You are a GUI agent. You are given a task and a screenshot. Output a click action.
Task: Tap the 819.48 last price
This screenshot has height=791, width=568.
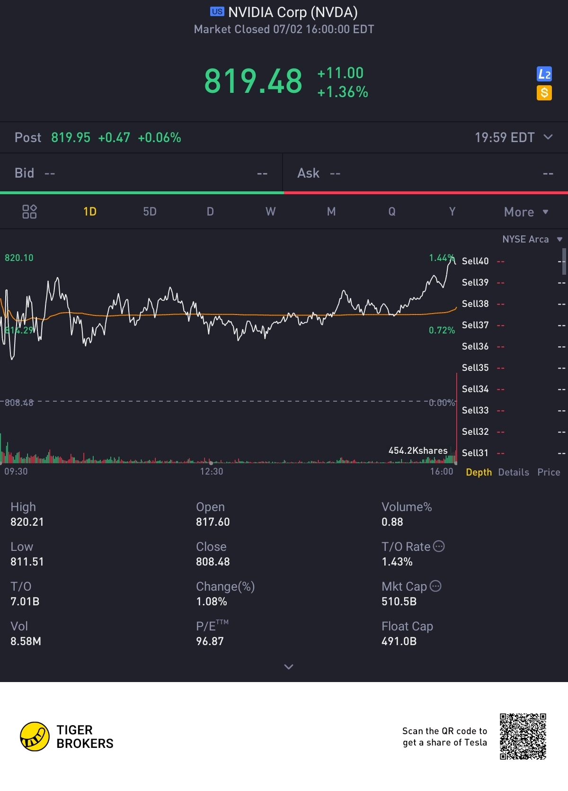pyautogui.click(x=253, y=81)
